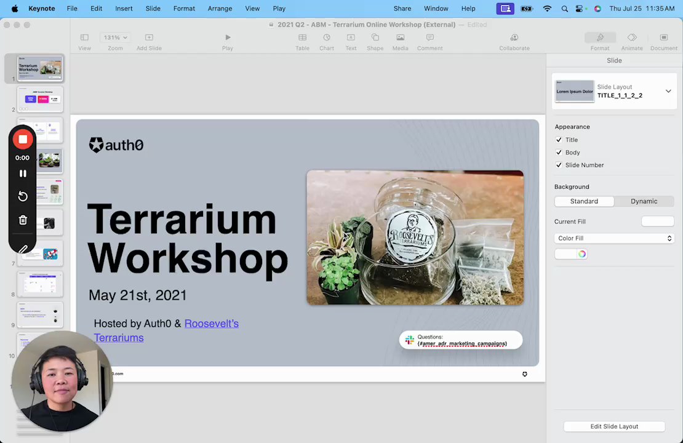
Task: Uncheck the Slide Number checkbox
Action: [x=559, y=165]
